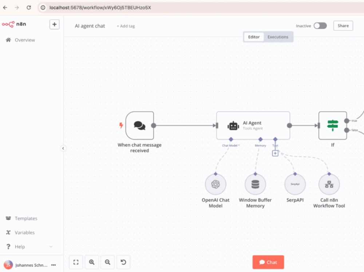Click the lightning trigger icon
The height and width of the screenshot is (272, 364).
click(121, 125)
